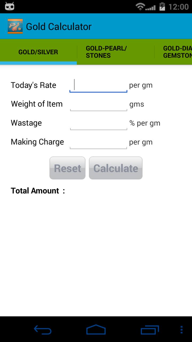The width and height of the screenshot is (192, 342).
Task: Click the Making Charge input field
Action: point(98,142)
